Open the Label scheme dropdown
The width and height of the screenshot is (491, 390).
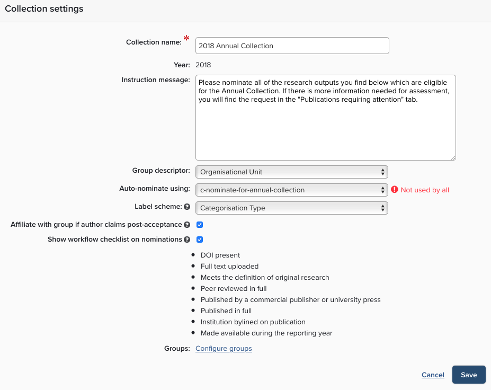tap(292, 208)
